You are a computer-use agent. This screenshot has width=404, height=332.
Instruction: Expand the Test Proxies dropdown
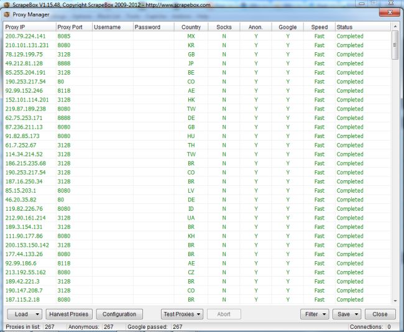pyautogui.click(x=199, y=314)
